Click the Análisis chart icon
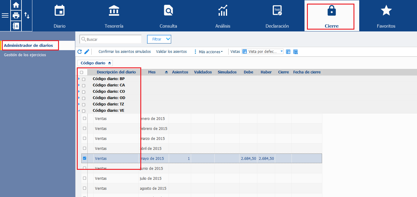Image resolution: width=417 pixels, height=197 pixels. 223,11
